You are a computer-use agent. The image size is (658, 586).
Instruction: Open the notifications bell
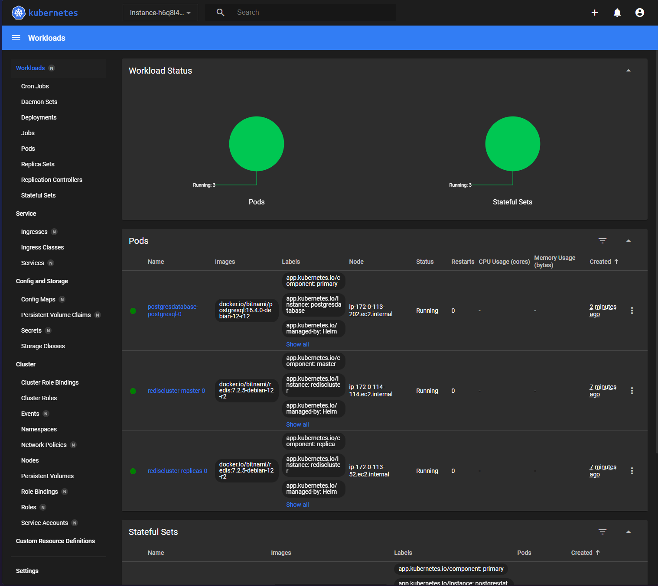pos(617,13)
